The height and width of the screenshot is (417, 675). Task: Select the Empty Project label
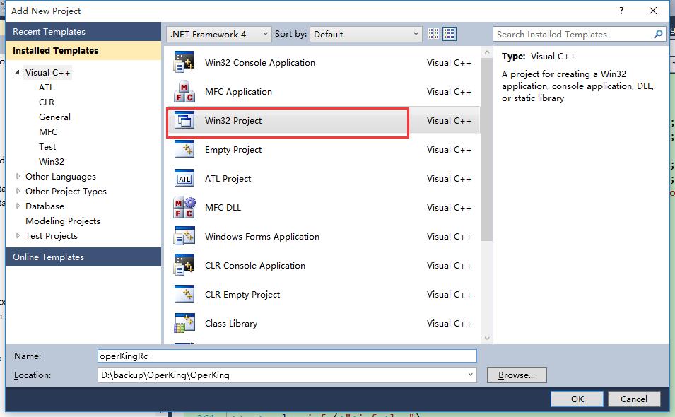point(233,149)
